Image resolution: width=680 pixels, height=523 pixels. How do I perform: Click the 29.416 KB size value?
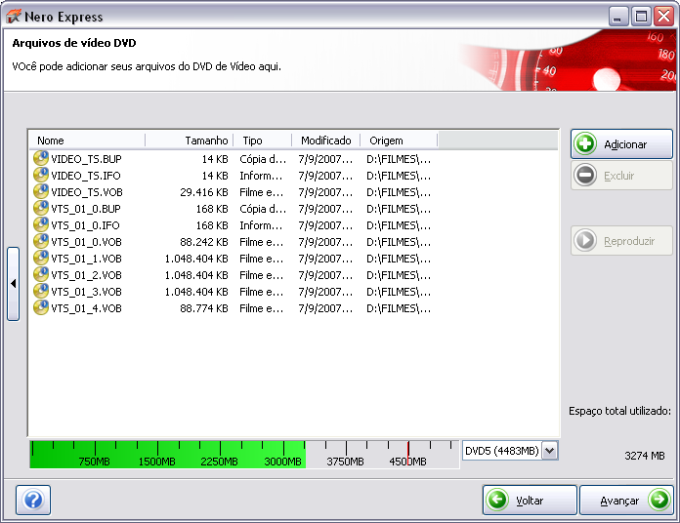(204, 192)
